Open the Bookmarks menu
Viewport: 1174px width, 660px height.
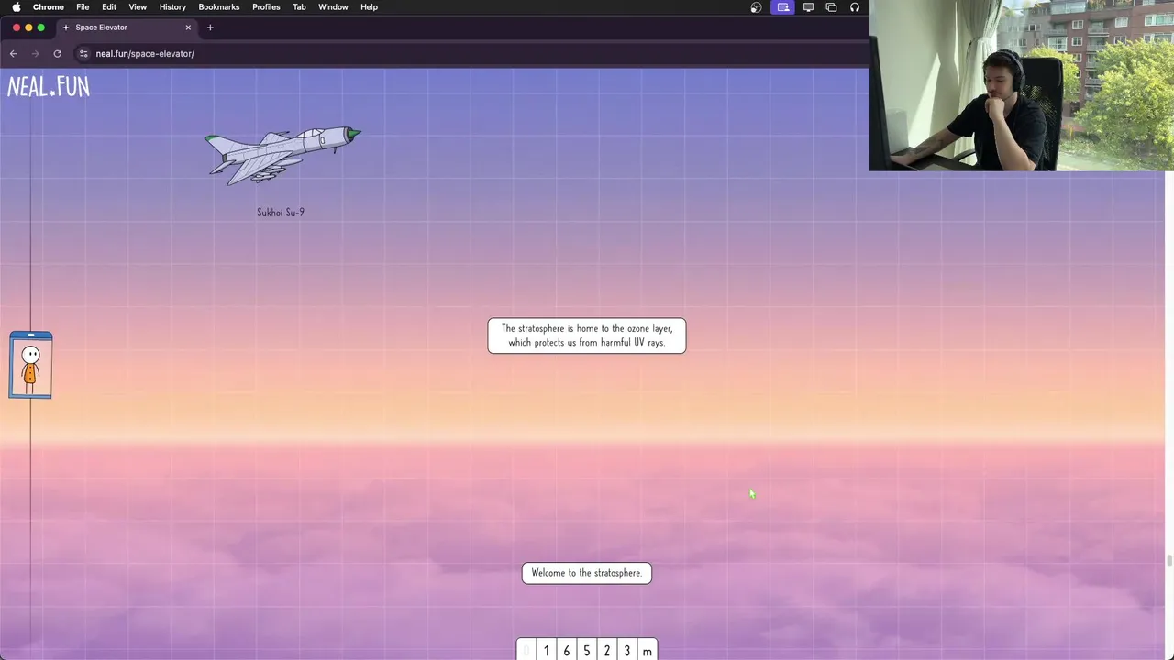click(x=219, y=7)
